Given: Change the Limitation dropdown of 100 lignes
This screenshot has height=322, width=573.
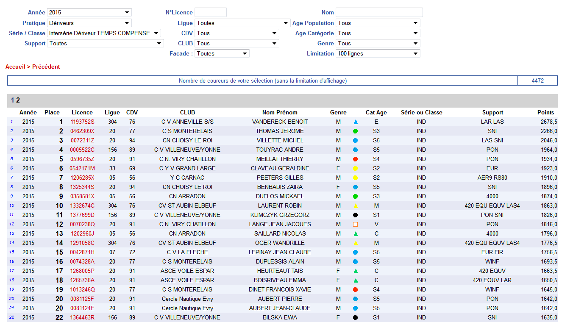Looking at the screenshot, I should (x=378, y=53).
